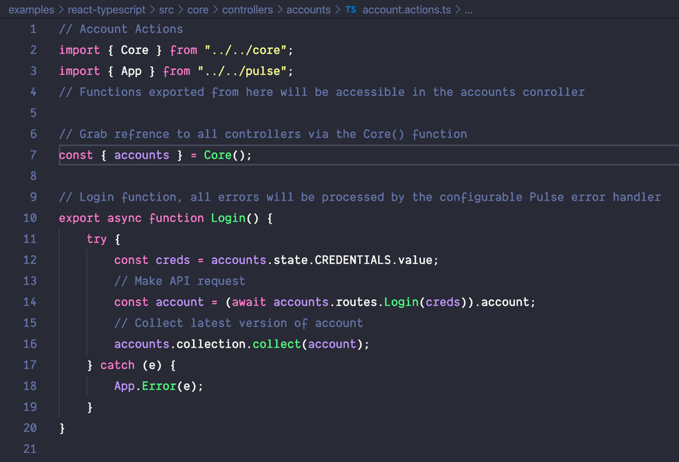The width and height of the screenshot is (679, 462).
Task: Click line number 17 in gutter
Action: (30, 365)
